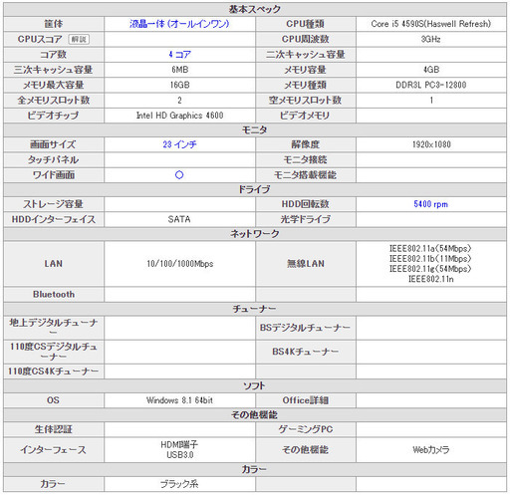Screen dimensions: 510x495
Task: Click the Intel HD Graphics 4600 cell
Action: [x=179, y=116]
